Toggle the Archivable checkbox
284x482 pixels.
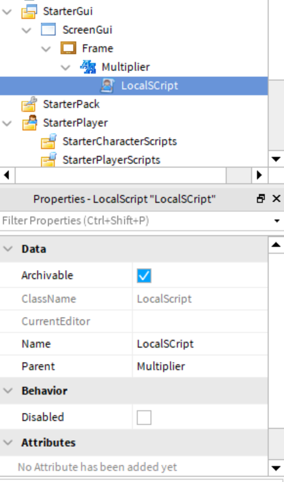(144, 275)
